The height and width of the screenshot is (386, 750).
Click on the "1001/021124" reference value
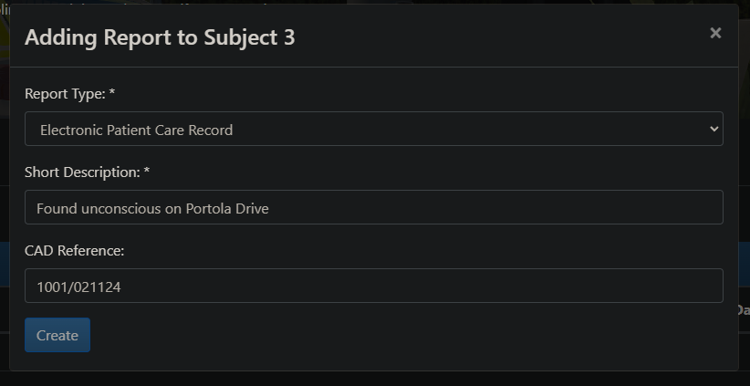click(79, 287)
